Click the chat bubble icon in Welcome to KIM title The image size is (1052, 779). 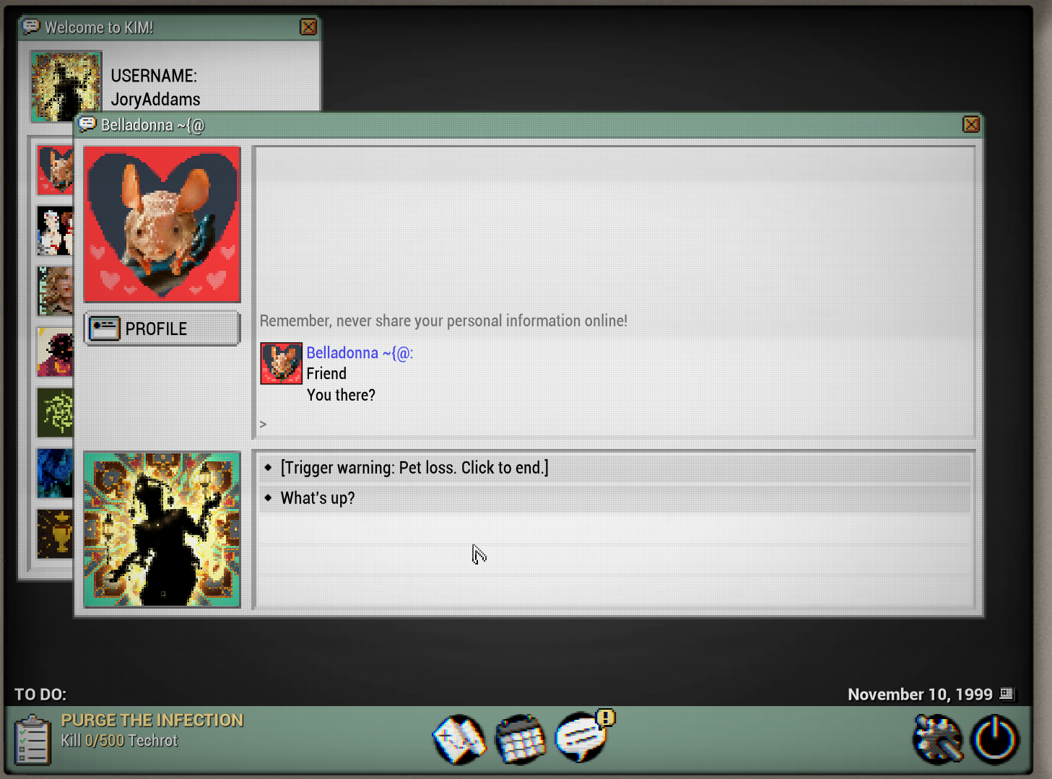31,27
